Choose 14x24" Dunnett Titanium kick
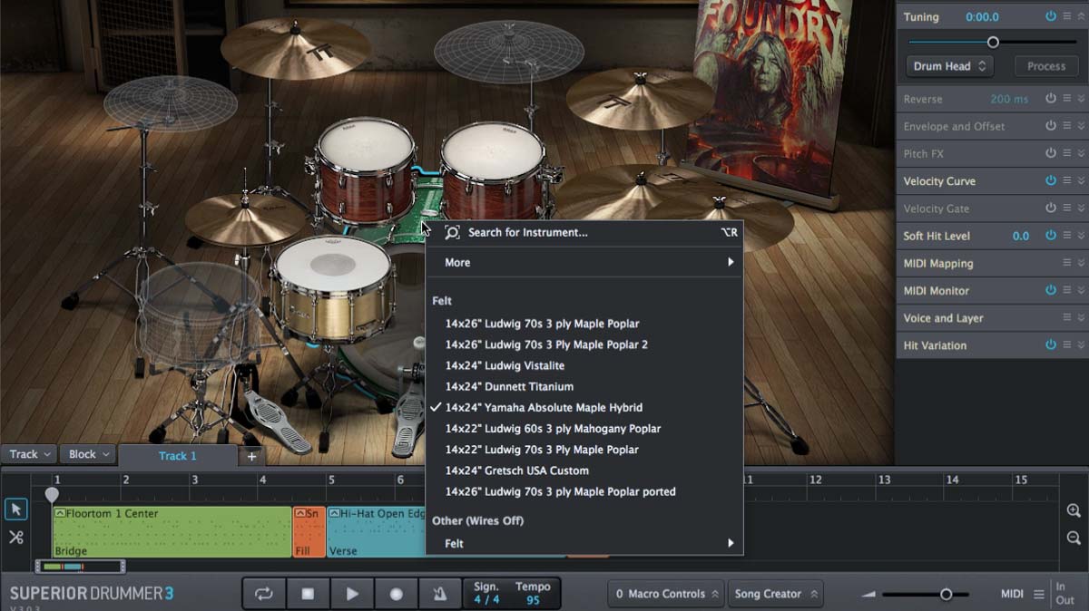The image size is (1089, 611). [x=584, y=386]
